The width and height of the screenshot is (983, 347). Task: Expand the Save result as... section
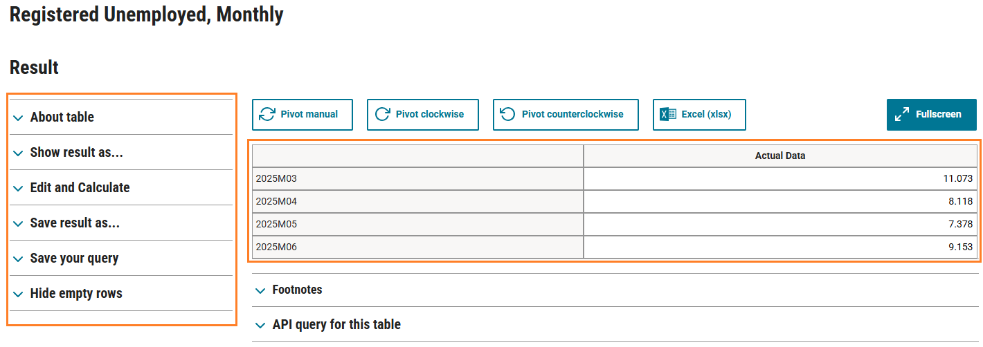pyautogui.click(x=75, y=223)
